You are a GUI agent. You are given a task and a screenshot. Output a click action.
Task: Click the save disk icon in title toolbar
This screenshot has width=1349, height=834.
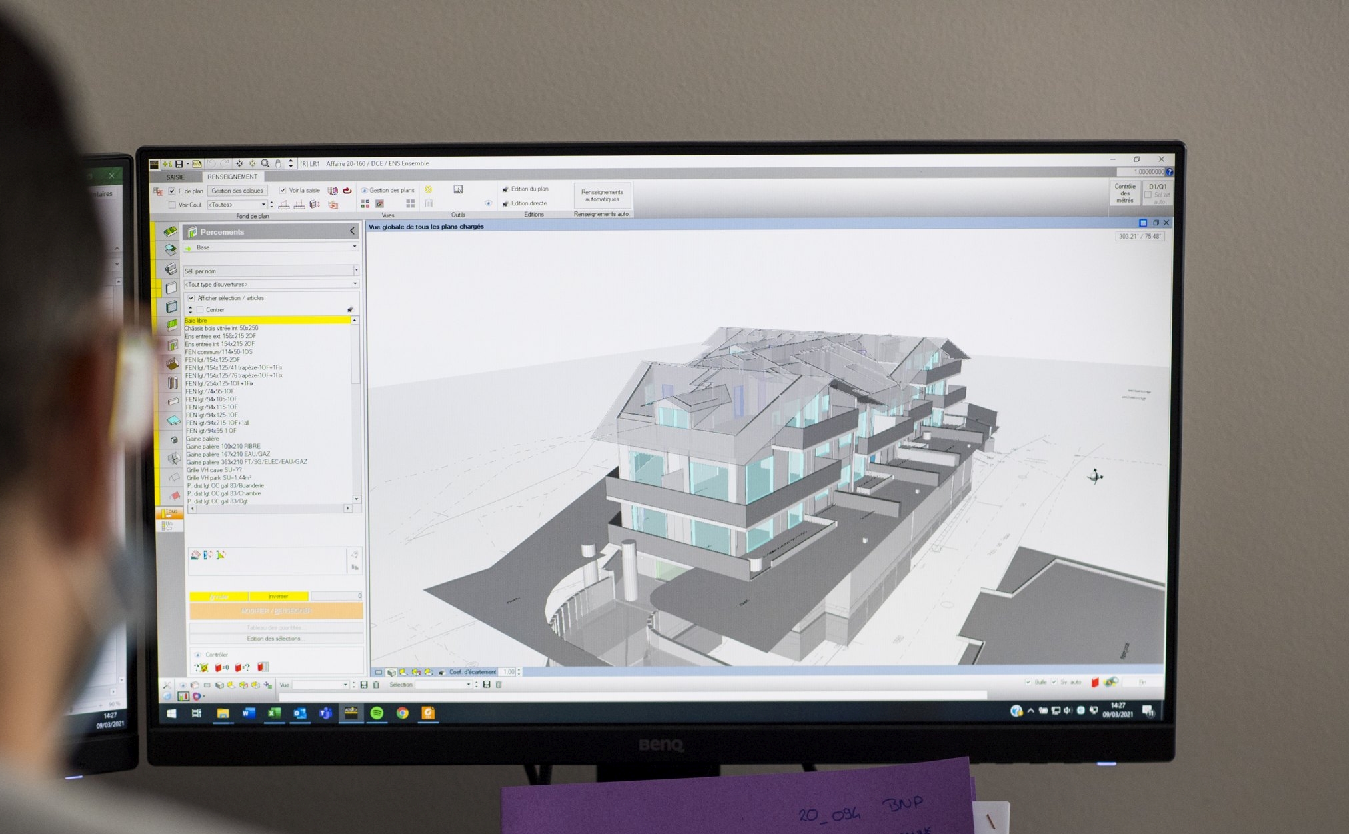coord(179,164)
